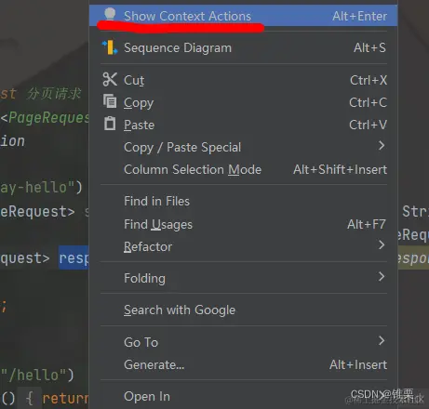Select Search with Google
The height and width of the screenshot is (409, 429).
tap(243, 310)
